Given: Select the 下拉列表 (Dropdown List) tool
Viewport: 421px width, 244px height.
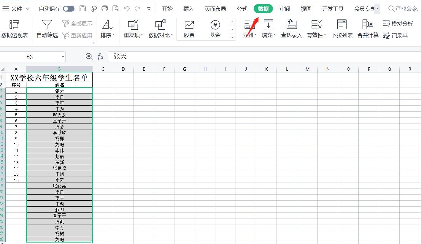Looking at the screenshot, I should coord(342,29).
